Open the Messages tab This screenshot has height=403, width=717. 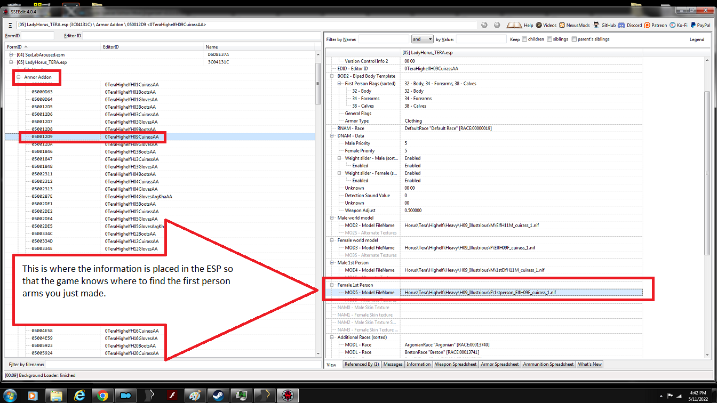393,364
